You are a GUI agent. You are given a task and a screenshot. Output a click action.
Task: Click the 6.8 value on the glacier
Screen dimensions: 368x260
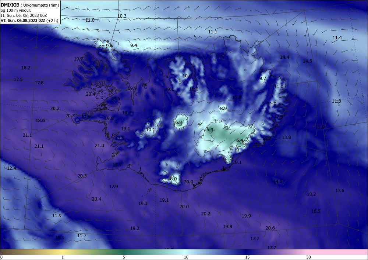pos(178,122)
